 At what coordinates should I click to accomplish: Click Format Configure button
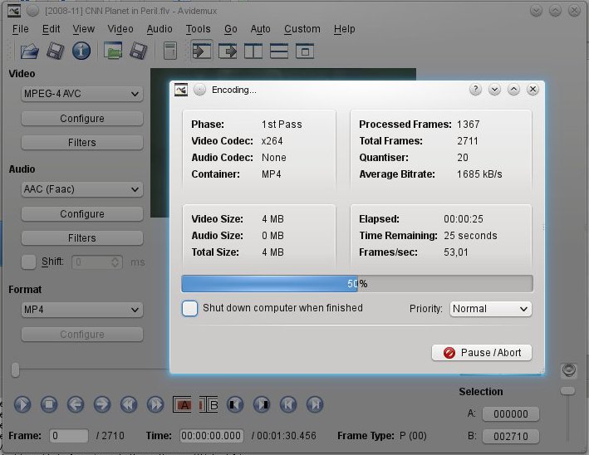[82, 335]
